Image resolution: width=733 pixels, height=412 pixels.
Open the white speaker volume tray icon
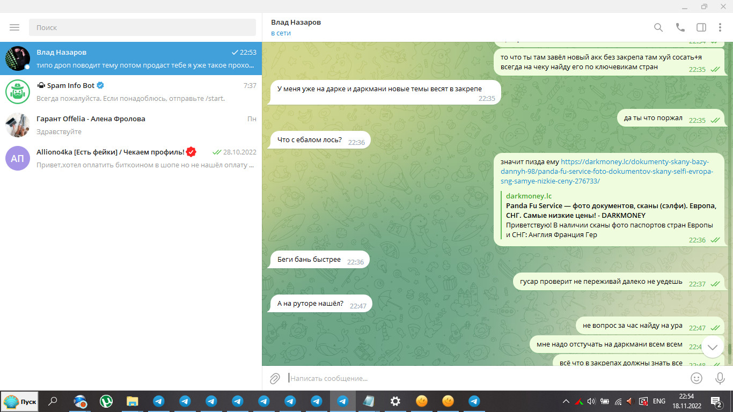[x=591, y=401]
